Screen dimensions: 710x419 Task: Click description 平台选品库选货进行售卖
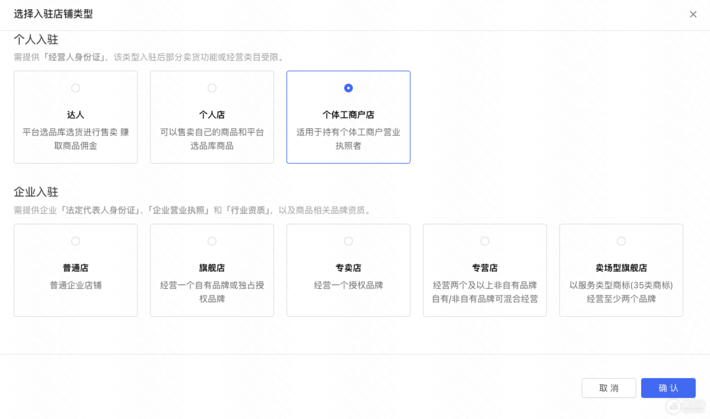70,132
